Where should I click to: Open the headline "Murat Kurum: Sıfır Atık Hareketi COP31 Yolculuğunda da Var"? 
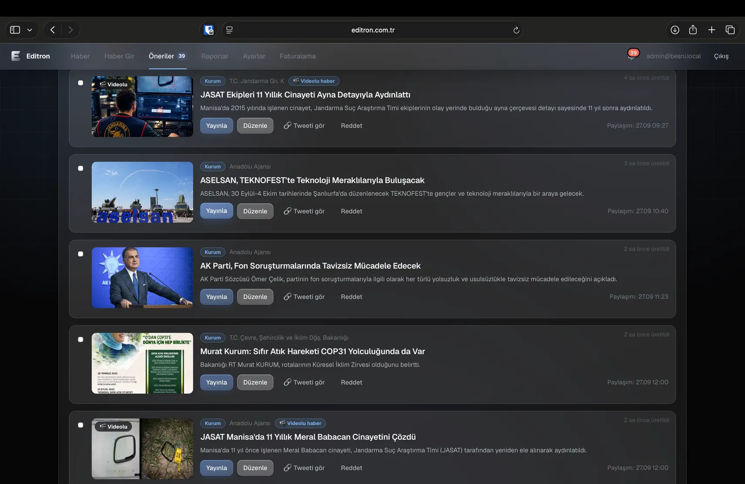[x=312, y=351]
